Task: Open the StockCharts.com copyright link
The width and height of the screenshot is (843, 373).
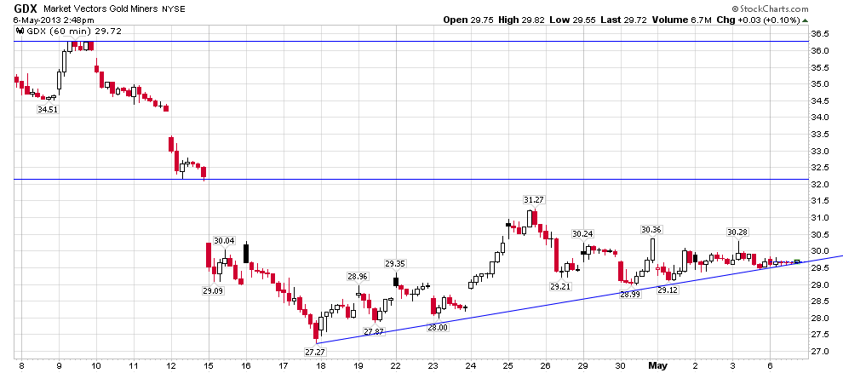Action: coord(770,9)
